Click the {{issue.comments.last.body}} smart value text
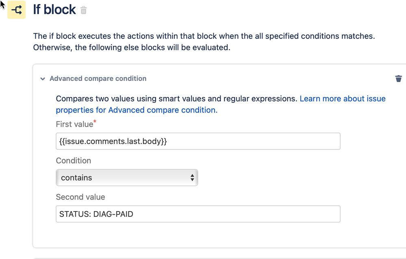 tap(113, 141)
